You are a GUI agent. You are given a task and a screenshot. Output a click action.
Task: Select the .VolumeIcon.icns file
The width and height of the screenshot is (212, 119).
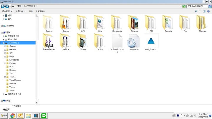coord(117,41)
